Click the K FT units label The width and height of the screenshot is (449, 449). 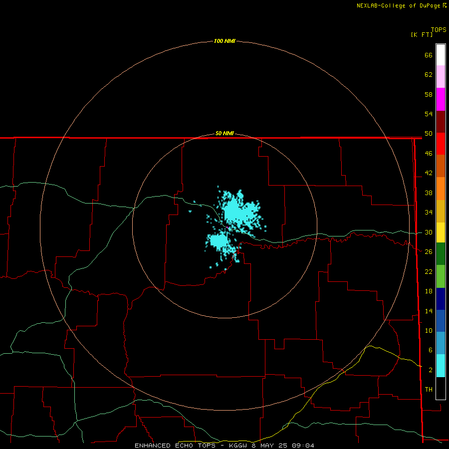click(422, 34)
